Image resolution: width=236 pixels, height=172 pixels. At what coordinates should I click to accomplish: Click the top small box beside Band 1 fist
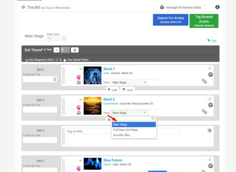coord(71,76)
